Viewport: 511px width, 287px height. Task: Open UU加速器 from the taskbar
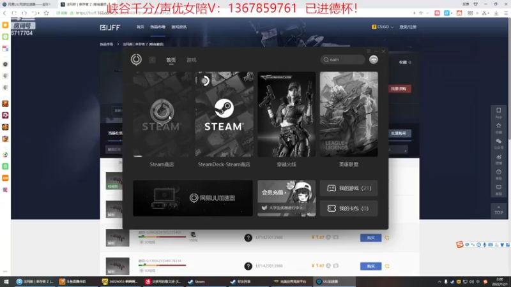point(335,282)
